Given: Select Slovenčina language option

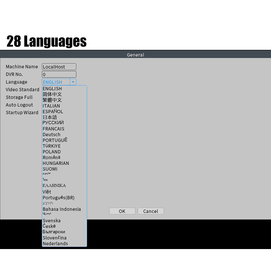Looking at the screenshot, I should tap(64, 238).
